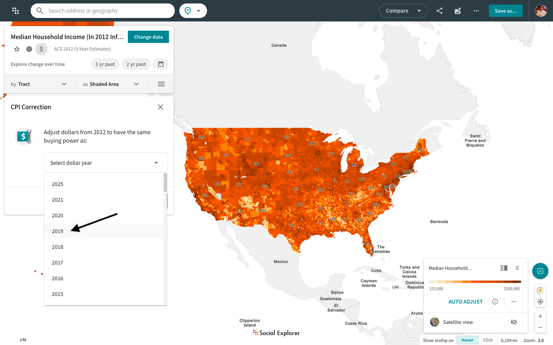Open the overflow menu in the top toolbar
Viewport: 553px width, 345px height.
coord(476,11)
